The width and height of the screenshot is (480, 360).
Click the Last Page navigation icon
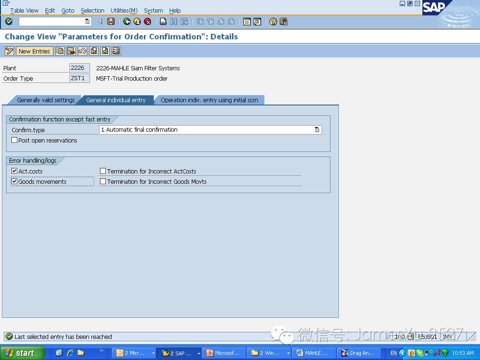231,22
